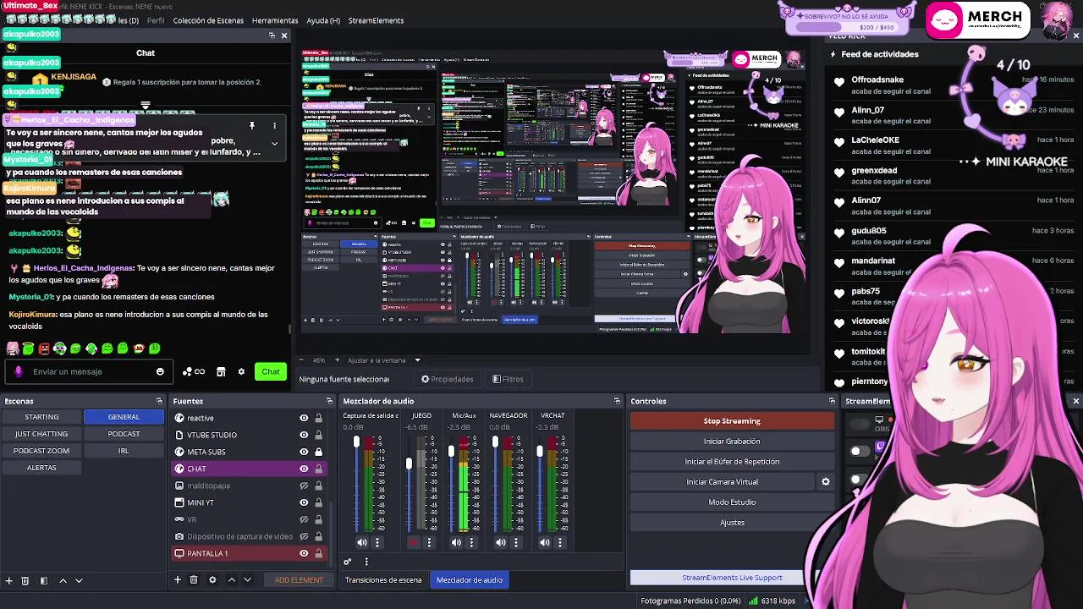Select the PODCAST ZOOM scene
The image size is (1083, 609).
coord(41,451)
